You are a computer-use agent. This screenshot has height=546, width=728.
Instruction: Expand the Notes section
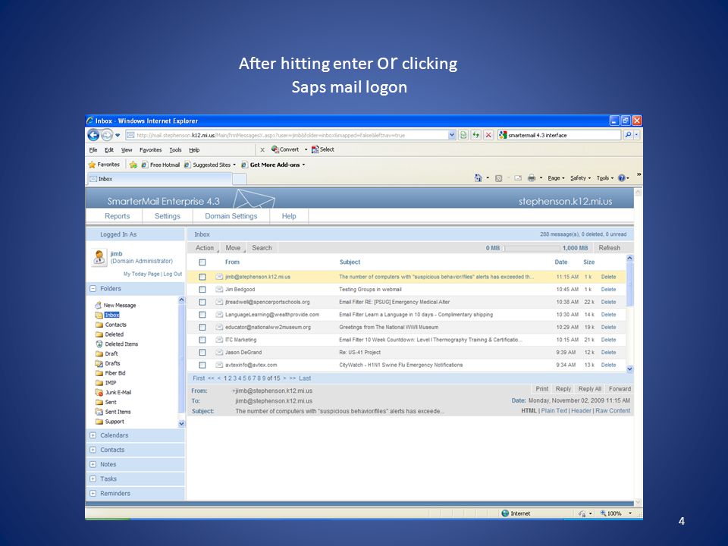[x=93, y=464]
